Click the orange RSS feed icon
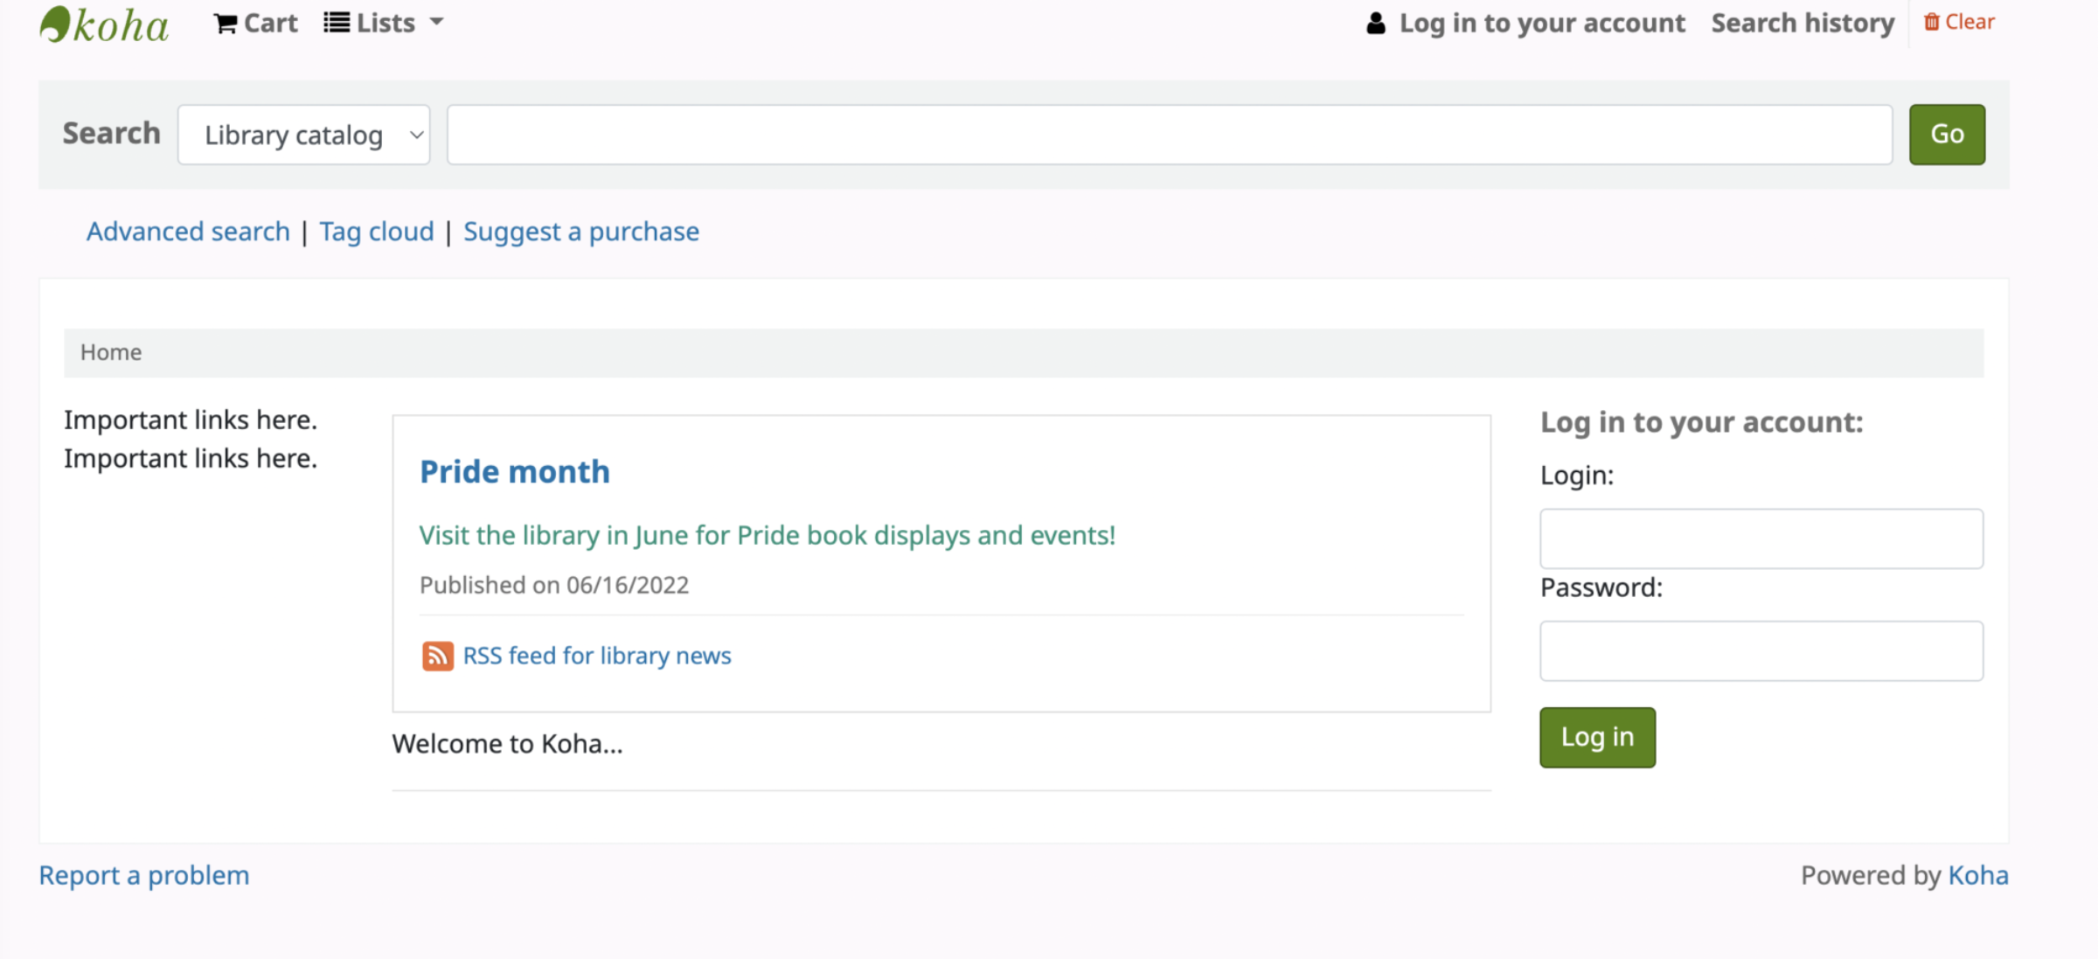Viewport: 2098px width, 959px height. (437, 656)
